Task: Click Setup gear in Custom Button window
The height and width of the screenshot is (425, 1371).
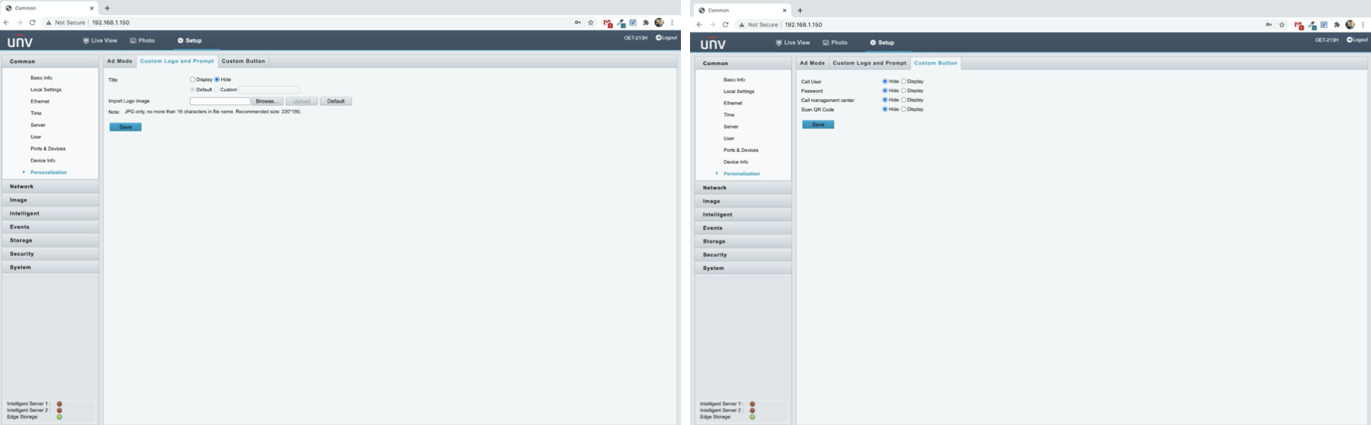Action: 873,43
